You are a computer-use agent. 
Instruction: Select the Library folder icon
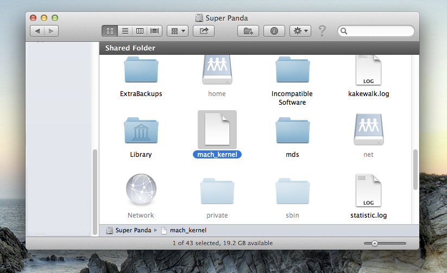point(141,130)
